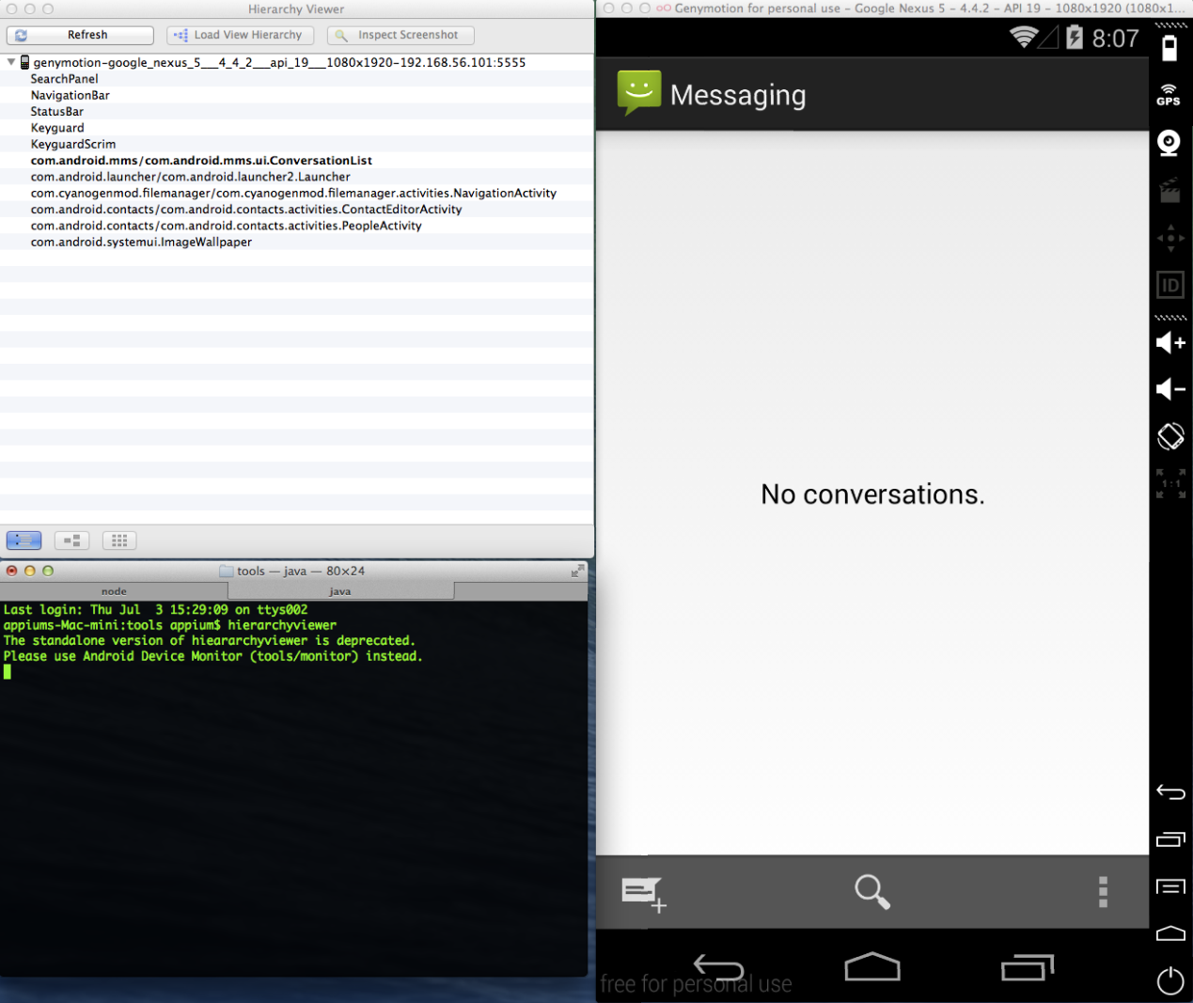Viewport: 1193px width, 1003px height.
Task: Switch to the node terminal tab
Action: pos(114,591)
